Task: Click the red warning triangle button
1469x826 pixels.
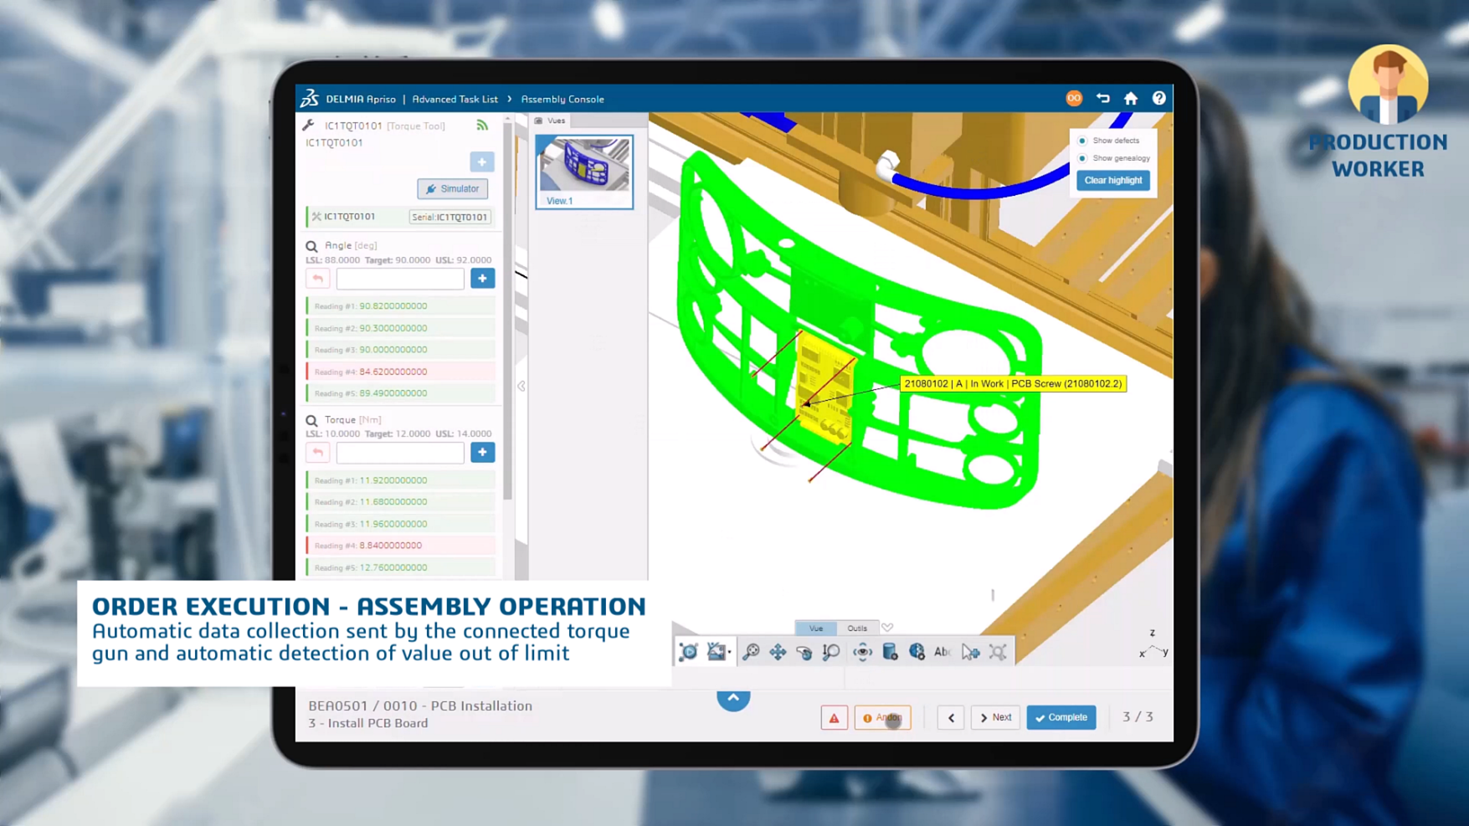Action: tap(834, 717)
